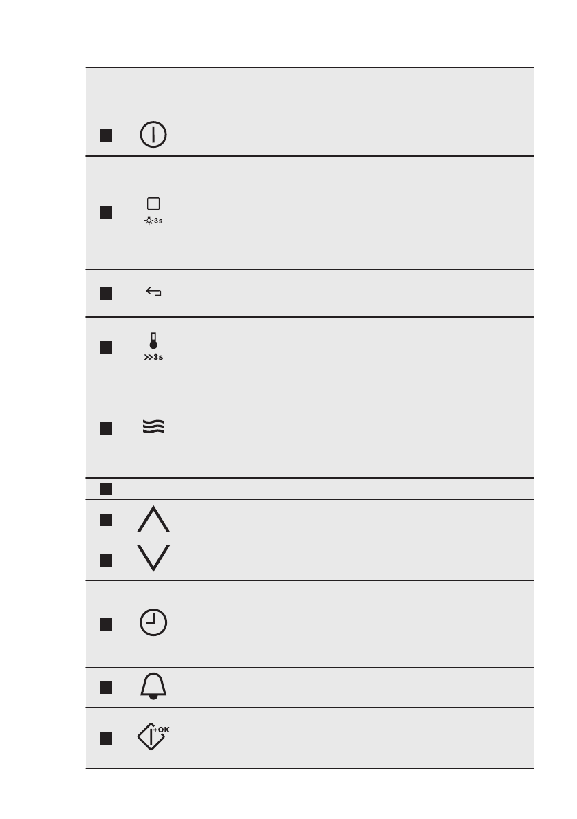
Task: Click the back return arrow icon
Action: (x=153, y=293)
